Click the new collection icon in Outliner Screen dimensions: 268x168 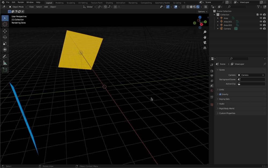point(265,7)
